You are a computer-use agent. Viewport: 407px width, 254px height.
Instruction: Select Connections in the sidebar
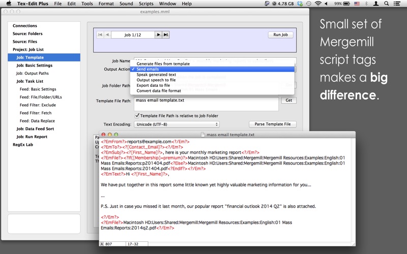pos(25,26)
